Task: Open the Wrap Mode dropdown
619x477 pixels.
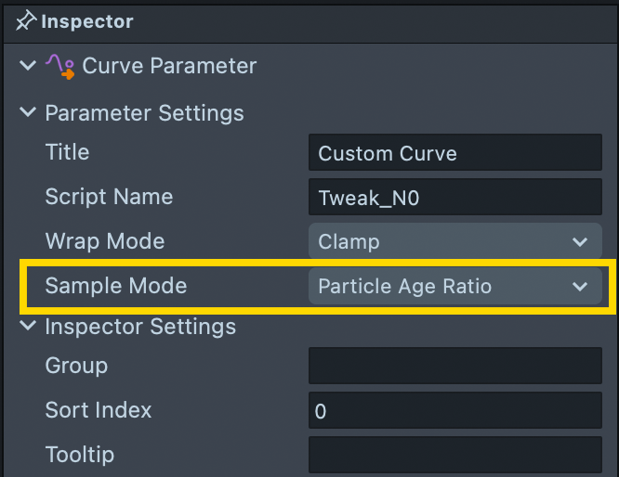Action: coord(454,242)
